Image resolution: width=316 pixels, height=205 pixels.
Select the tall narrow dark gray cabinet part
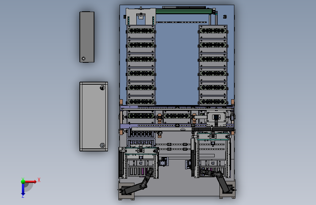pyautogui.click(x=87, y=37)
